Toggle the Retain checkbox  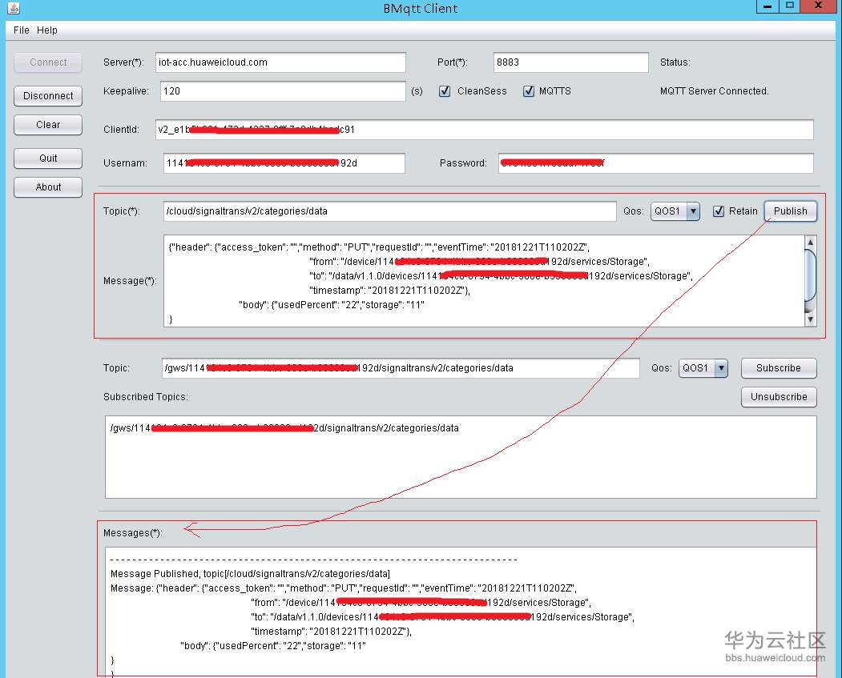[x=719, y=211]
